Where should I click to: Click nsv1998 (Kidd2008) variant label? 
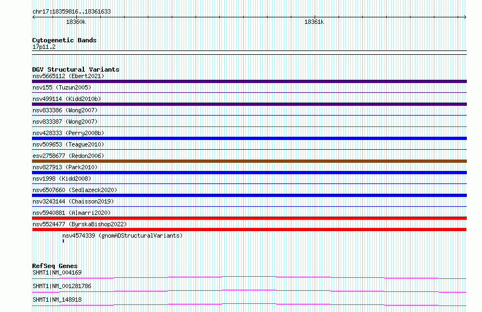coord(62,179)
